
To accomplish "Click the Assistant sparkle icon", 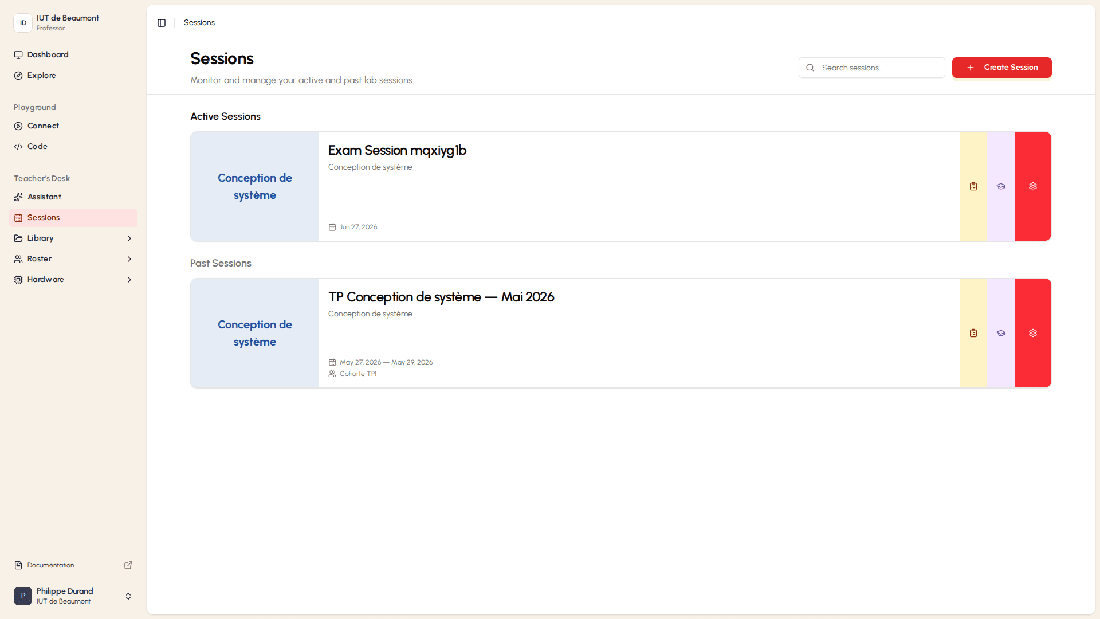I will [18, 197].
